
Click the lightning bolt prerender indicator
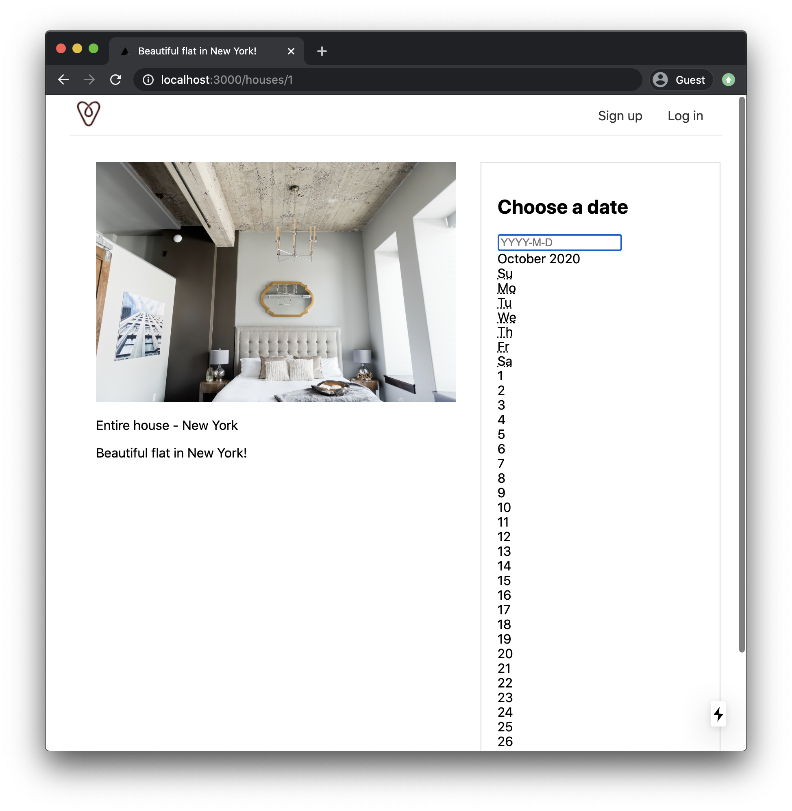click(x=718, y=714)
